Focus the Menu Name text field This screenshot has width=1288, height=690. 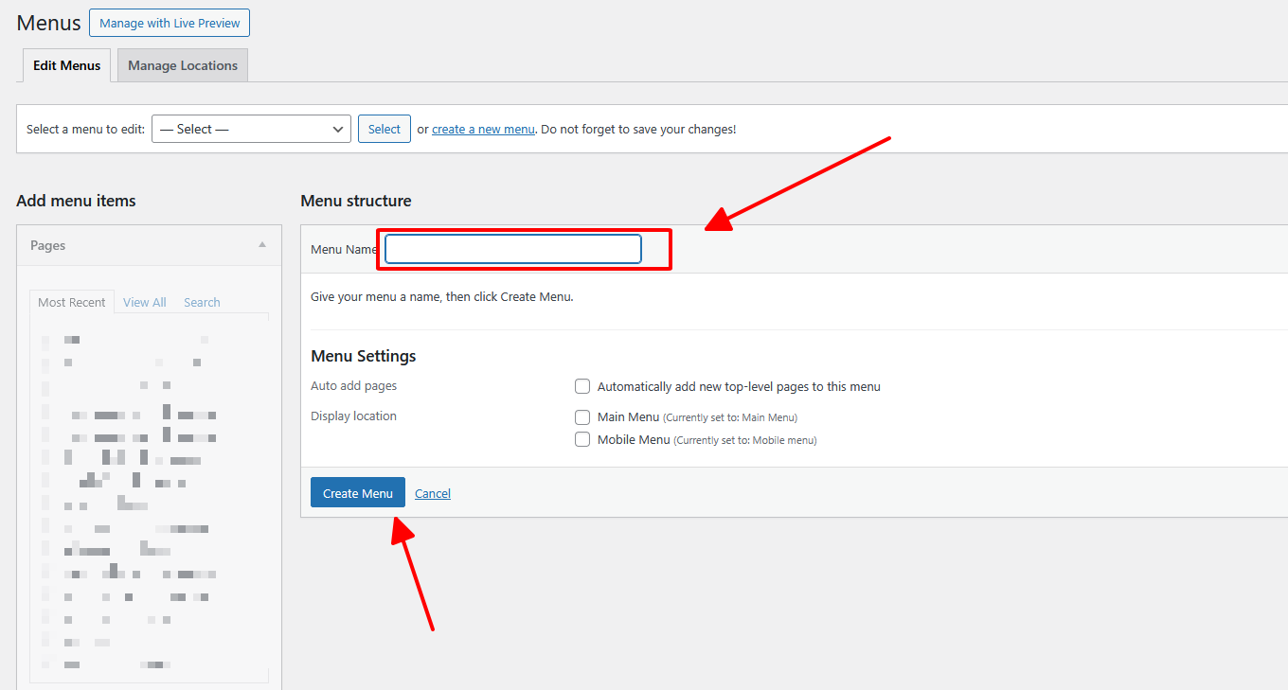coord(512,249)
